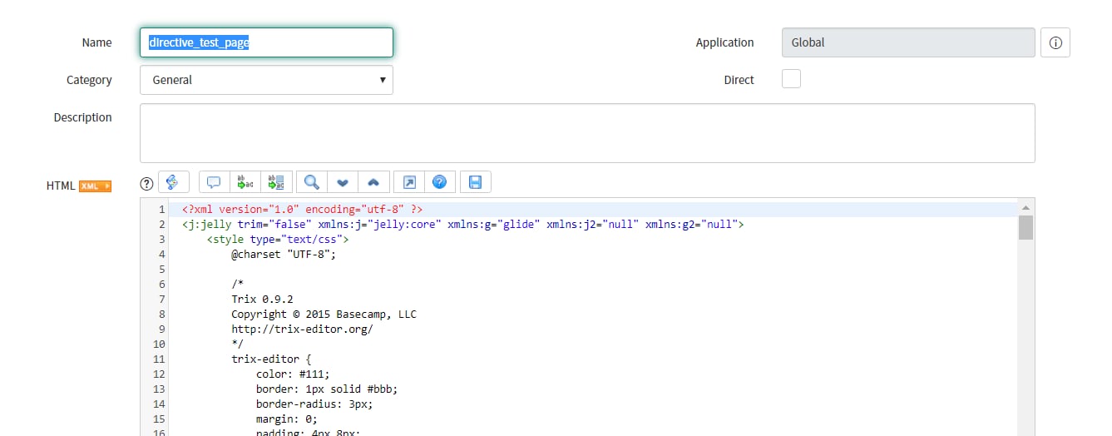Click the Name field label
This screenshot has width=1112, height=436.
tap(96, 42)
